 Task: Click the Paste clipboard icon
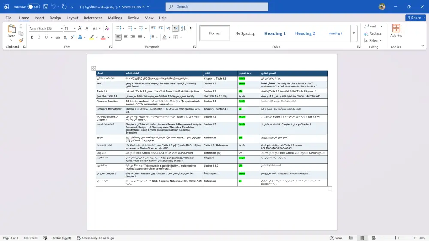(x=12, y=28)
